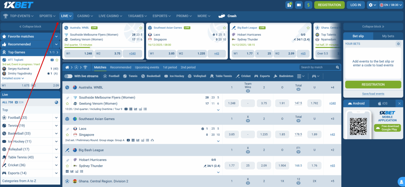Click the Save/load events link
The height and width of the screenshot is (187, 405).
[x=373, y=94]
